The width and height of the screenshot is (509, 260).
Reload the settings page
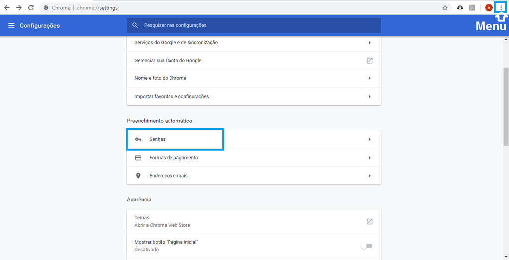click(31, 8)
